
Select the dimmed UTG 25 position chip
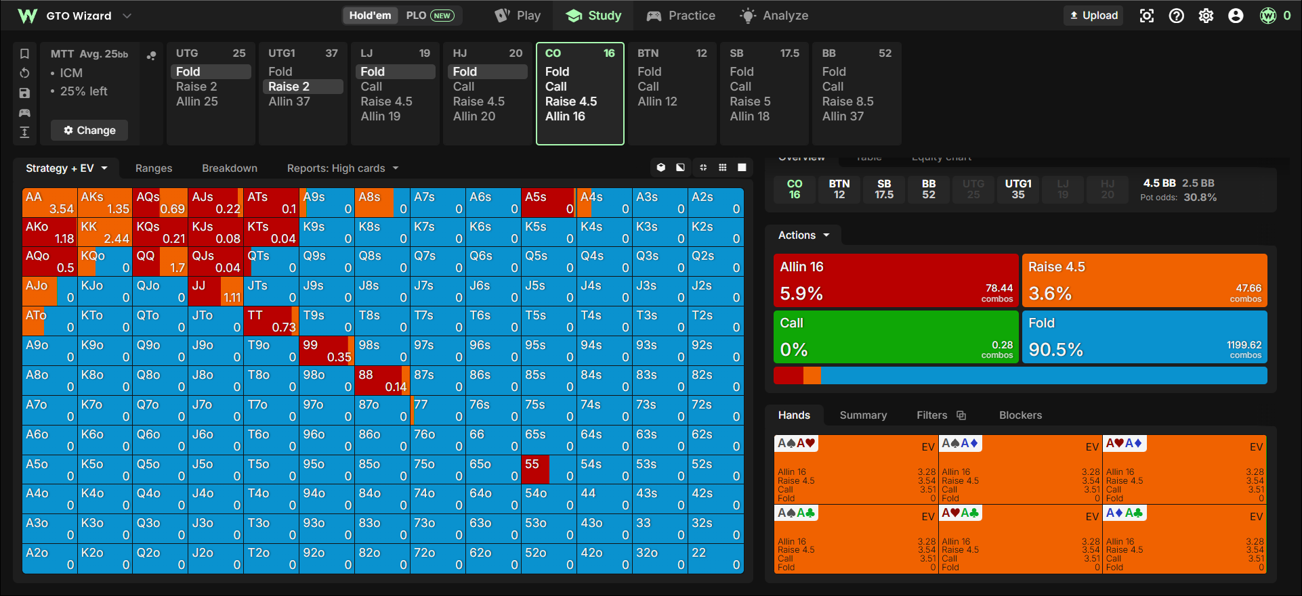[973, 189]
